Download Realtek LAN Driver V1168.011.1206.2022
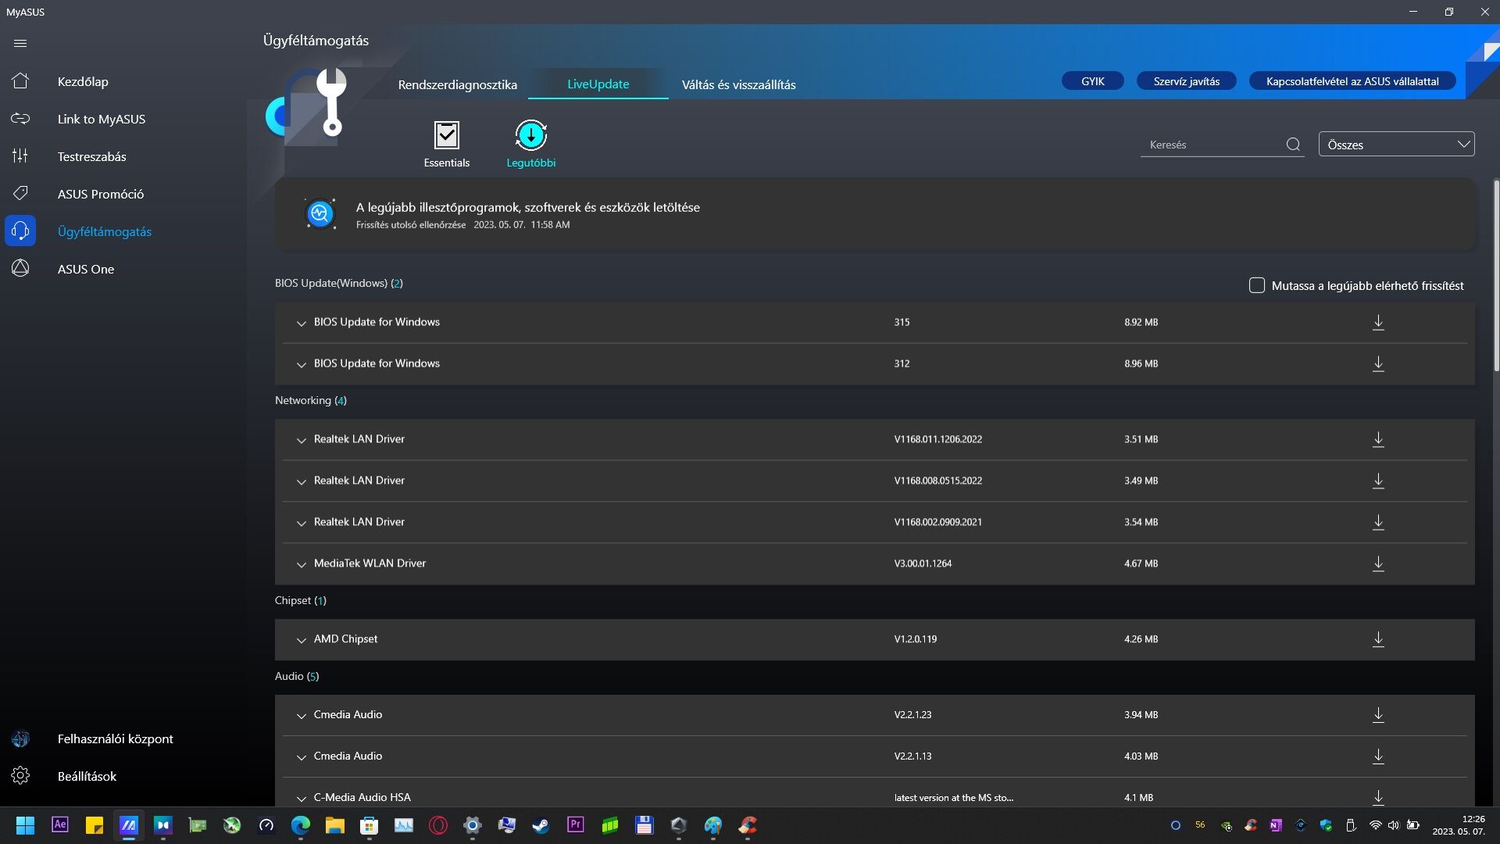 click(1378, 440)
